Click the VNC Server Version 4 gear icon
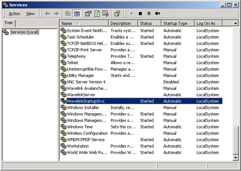This screenshot has height=171, width=241. click(x=64, y=82)
